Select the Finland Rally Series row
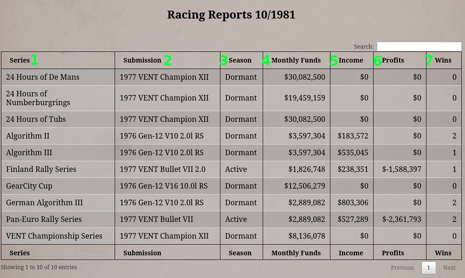 click(x=231, y=169)
